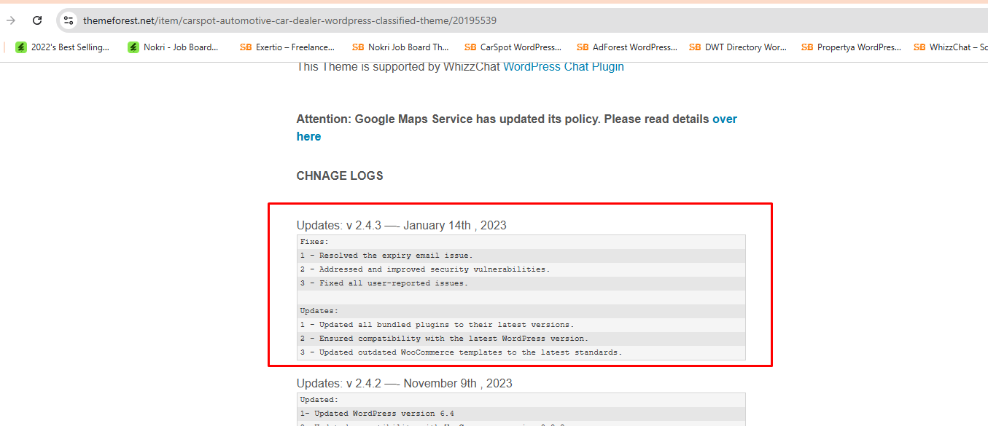Open site information icon in address bar

point(69,20)
